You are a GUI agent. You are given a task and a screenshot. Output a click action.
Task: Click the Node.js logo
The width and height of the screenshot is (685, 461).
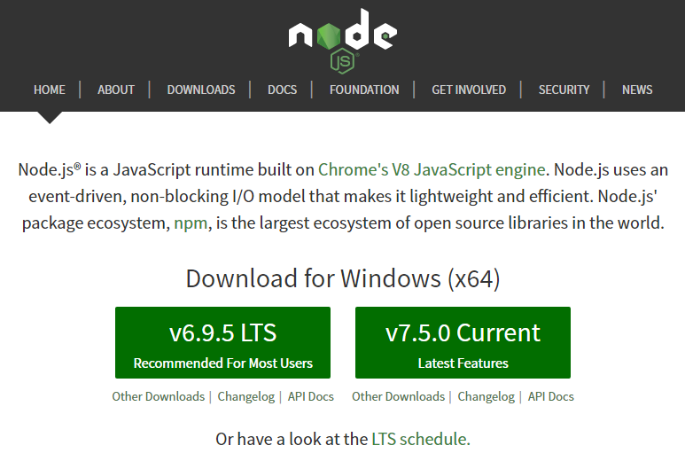tap(342, 41)
